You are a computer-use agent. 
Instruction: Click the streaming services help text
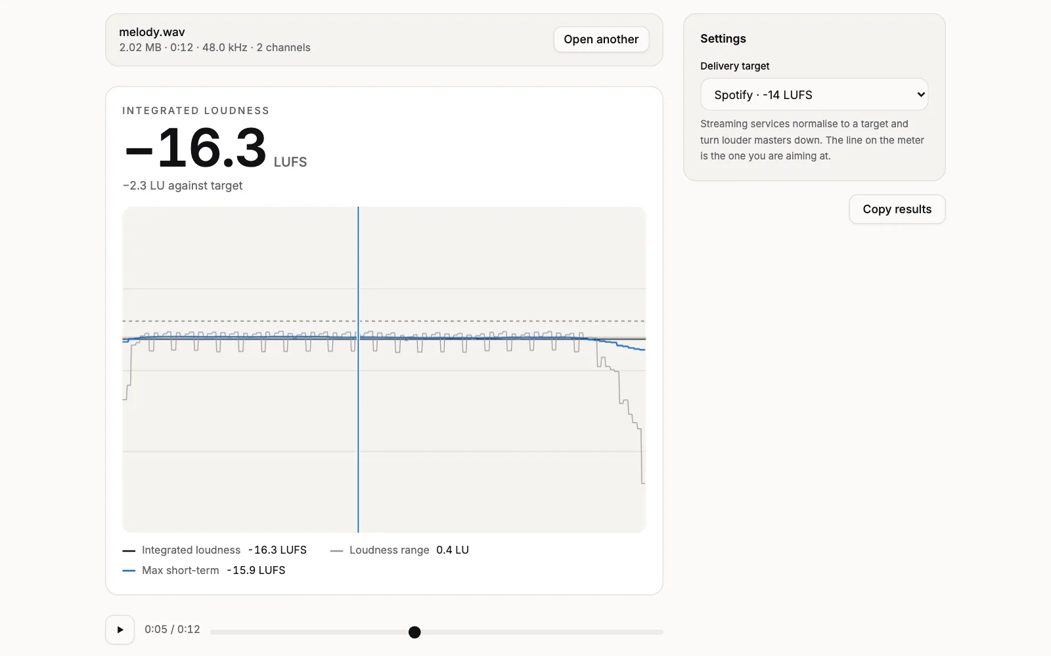coord(812,140)
